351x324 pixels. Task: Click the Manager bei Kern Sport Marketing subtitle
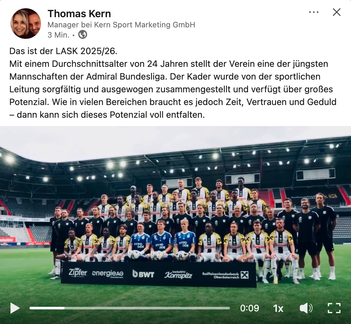pyautogui.click(x=121, y=25)
